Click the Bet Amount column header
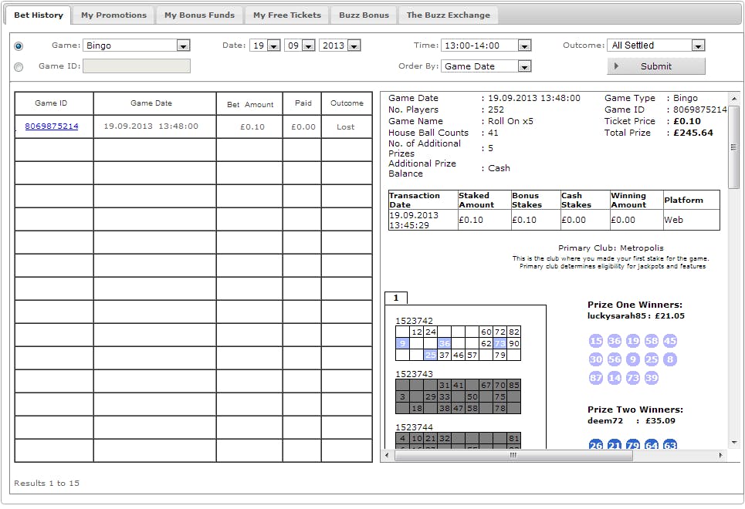Image resolution: width=745 pixels, height=509 pixels. [x=250, y=104]
